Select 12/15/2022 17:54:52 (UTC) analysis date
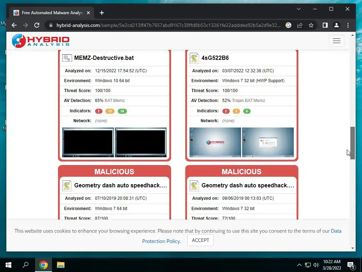 121,71
